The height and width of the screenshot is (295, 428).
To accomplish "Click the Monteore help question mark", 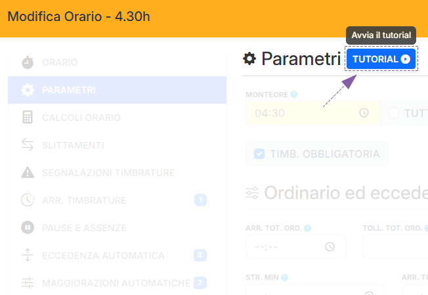I will pyautogui.click(x=294, y=95).
